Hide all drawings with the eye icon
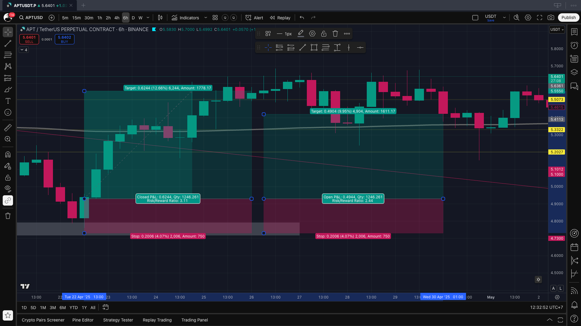The height and width of the screenshot is (326, 581). coord(8,188)
